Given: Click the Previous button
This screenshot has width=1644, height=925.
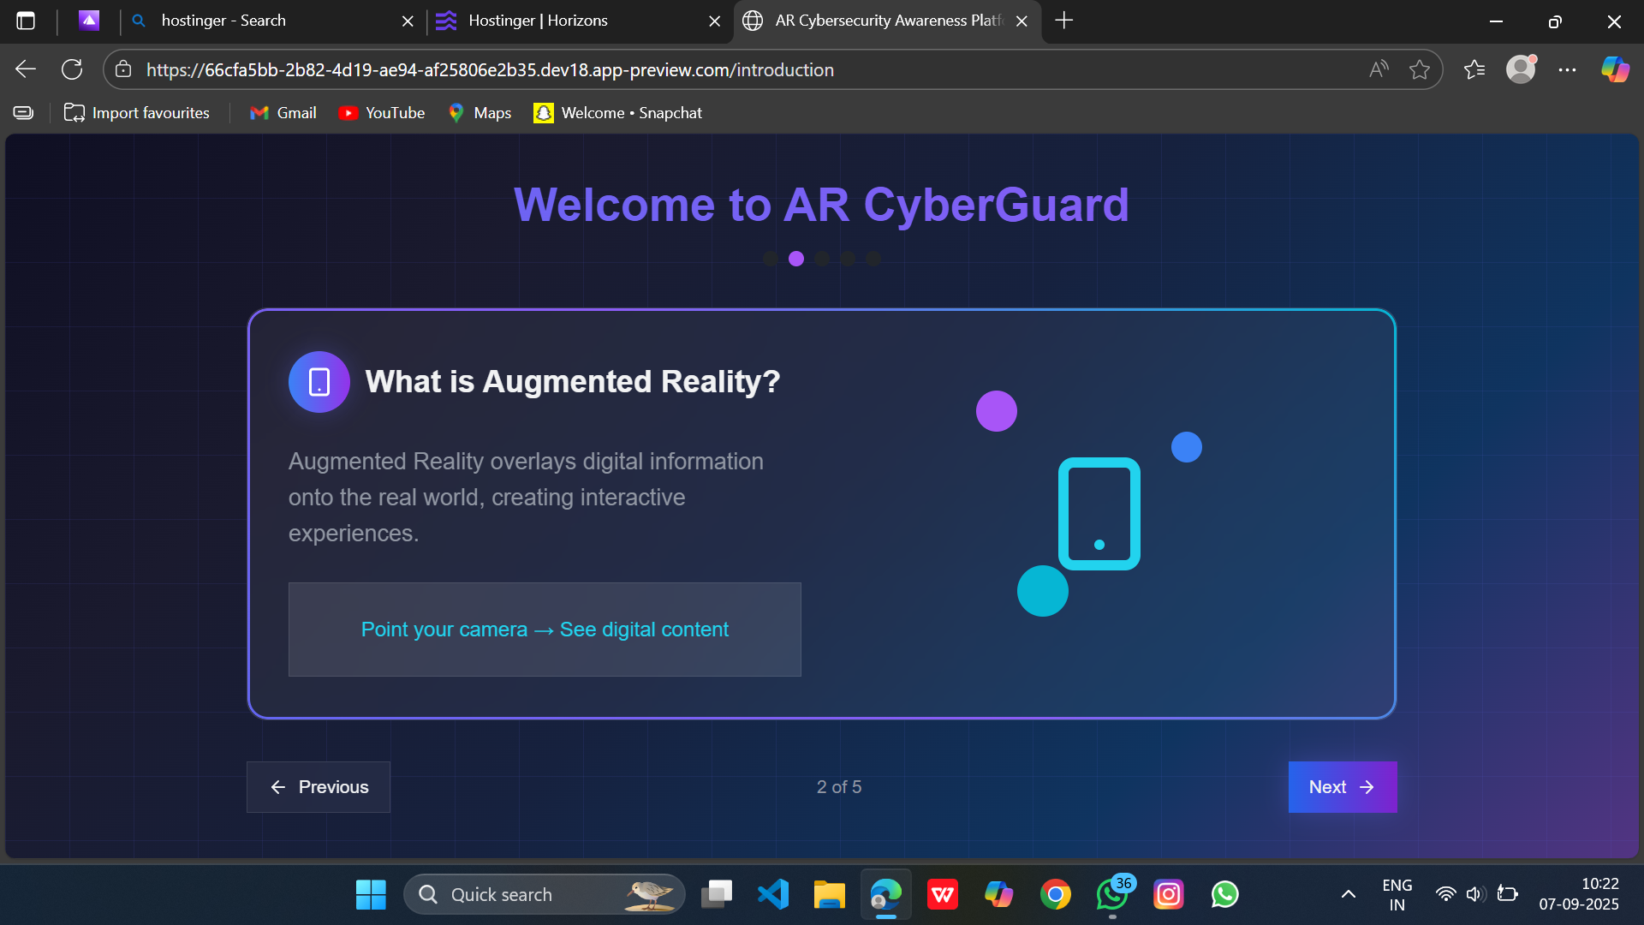Looking at the screenshot, I should point(319,787).
